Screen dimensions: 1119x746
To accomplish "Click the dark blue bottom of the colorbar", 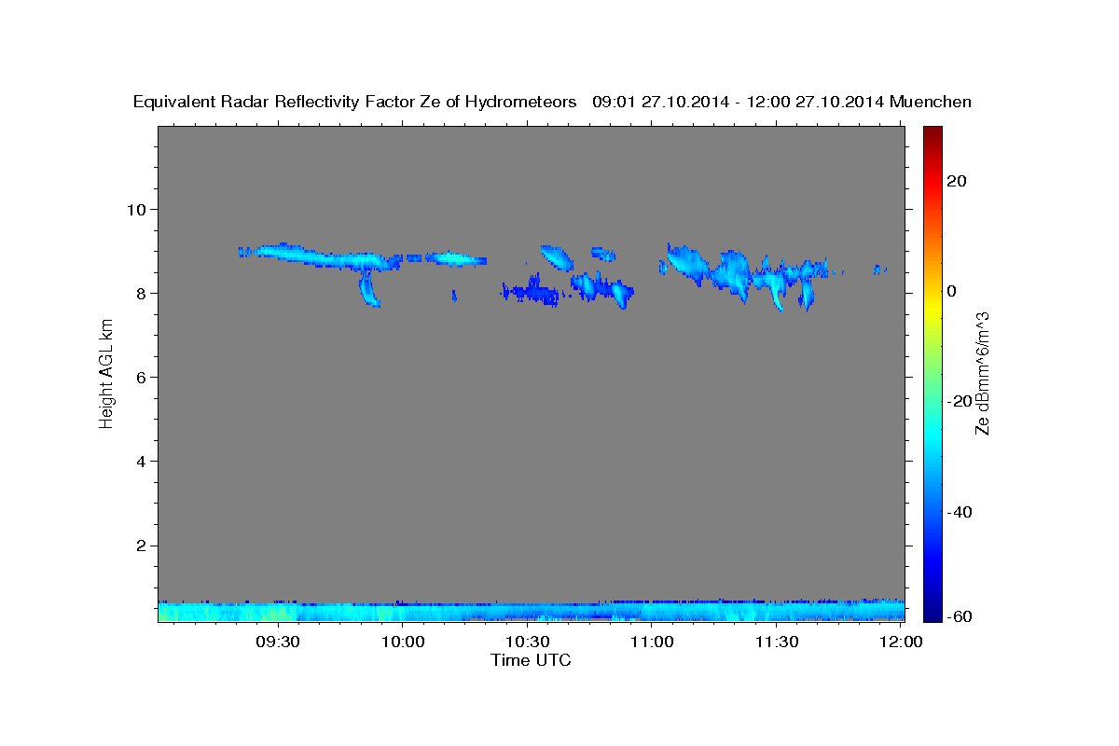I will (932, 611).
